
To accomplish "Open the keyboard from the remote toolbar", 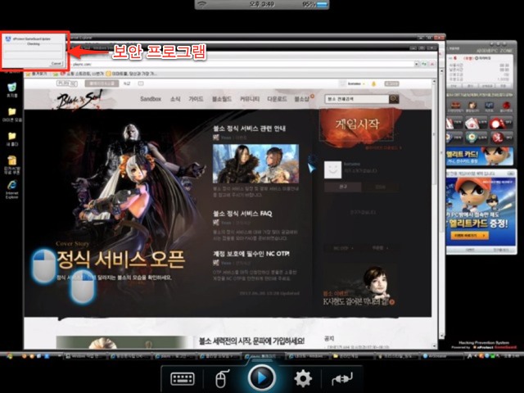I will (183, 379).
